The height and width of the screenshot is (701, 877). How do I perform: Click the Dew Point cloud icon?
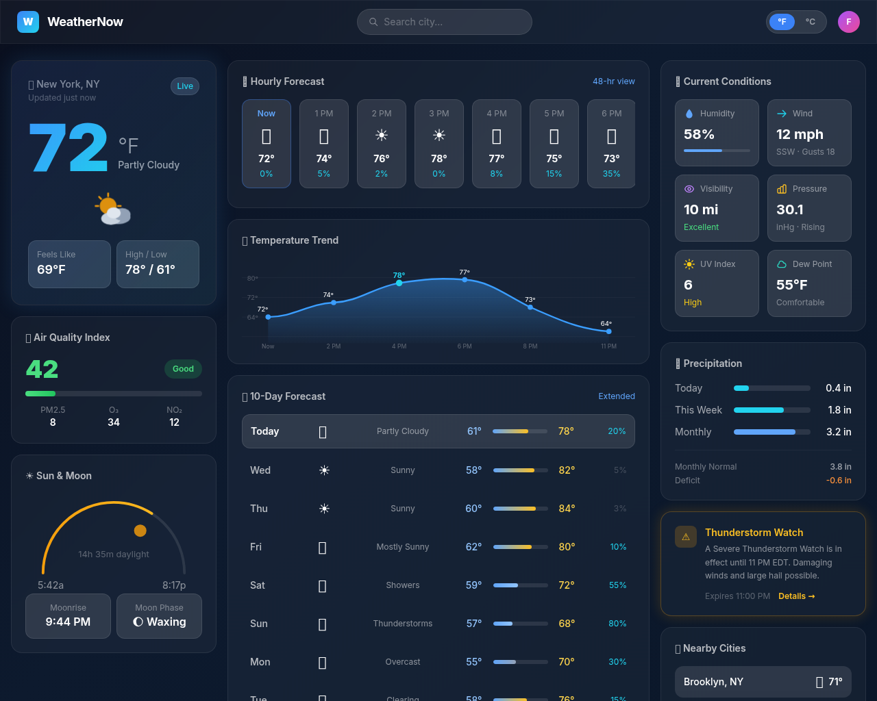782,264
